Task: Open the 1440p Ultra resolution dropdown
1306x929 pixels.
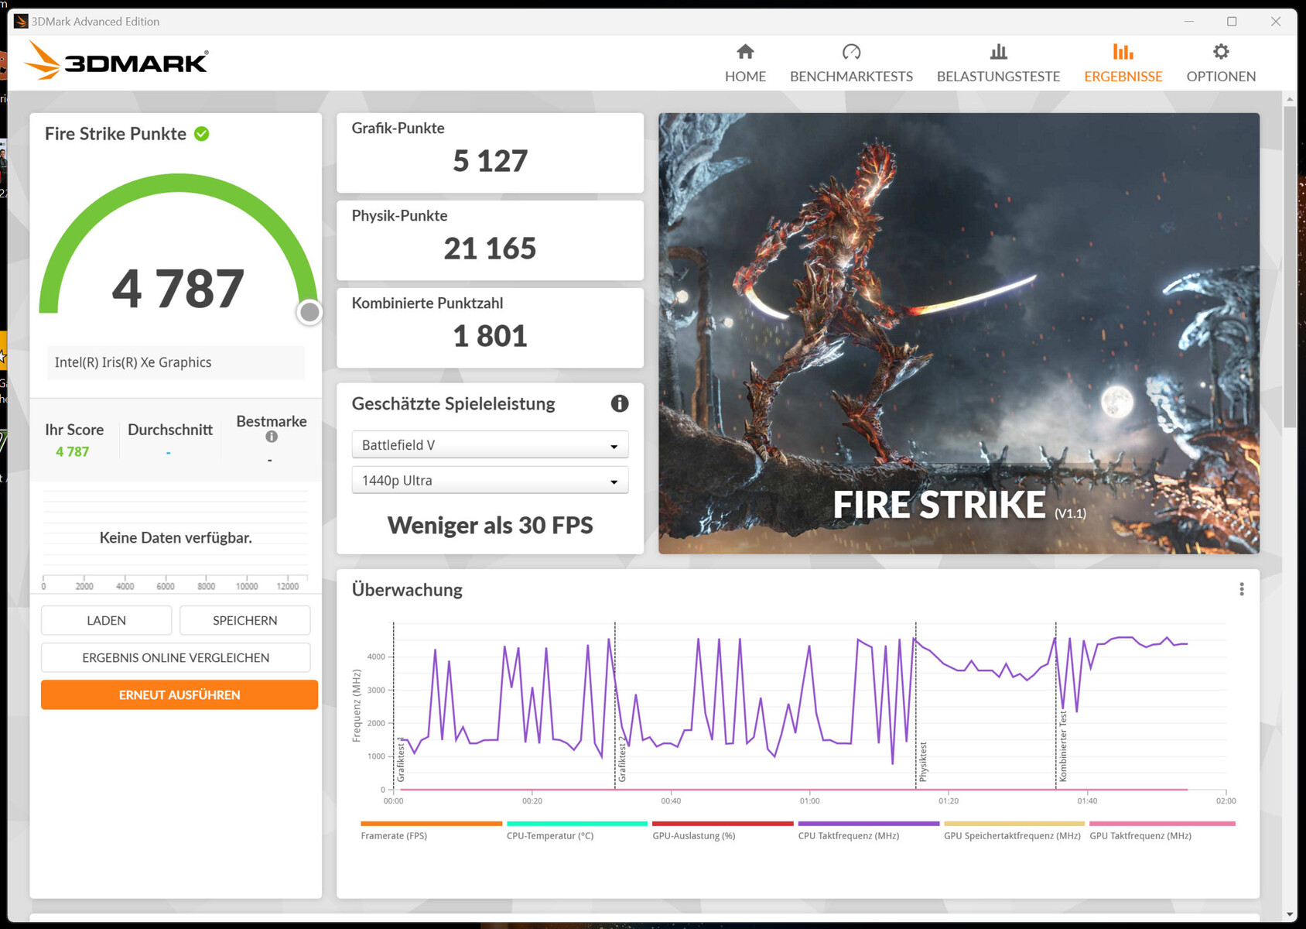Action: [490, 481]
